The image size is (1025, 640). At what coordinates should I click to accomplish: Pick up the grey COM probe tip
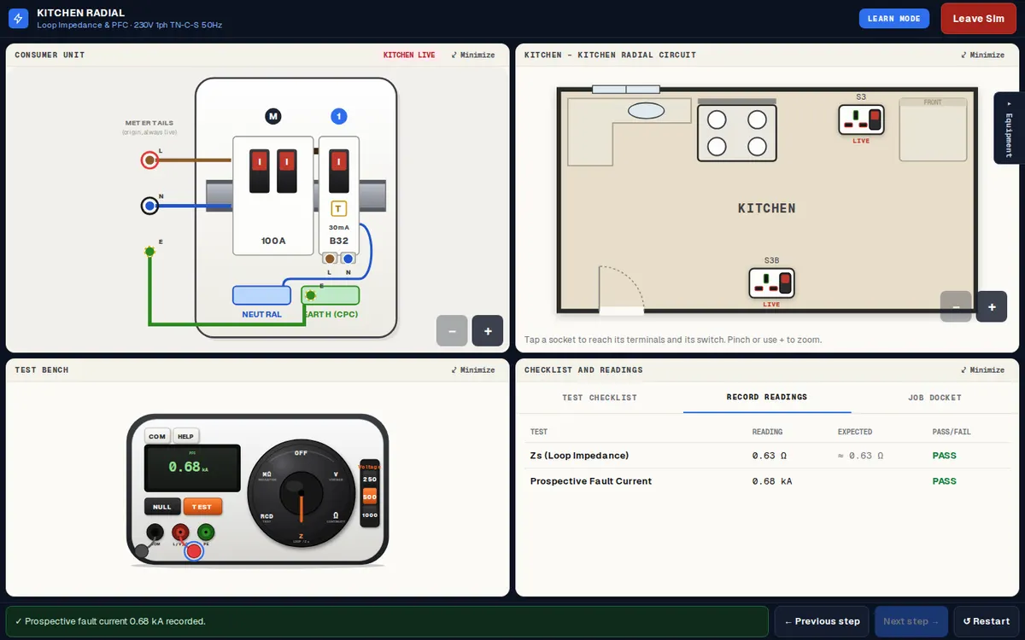[142, 551]
